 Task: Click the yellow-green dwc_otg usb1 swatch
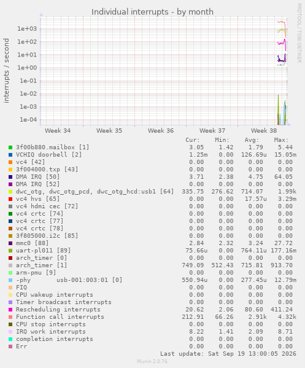[x=10, y=192]
